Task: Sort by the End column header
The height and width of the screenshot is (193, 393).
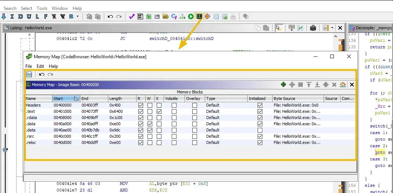Action: pos(94,99)
